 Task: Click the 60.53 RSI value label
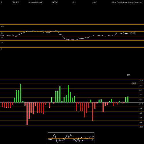tap(132, 33)
